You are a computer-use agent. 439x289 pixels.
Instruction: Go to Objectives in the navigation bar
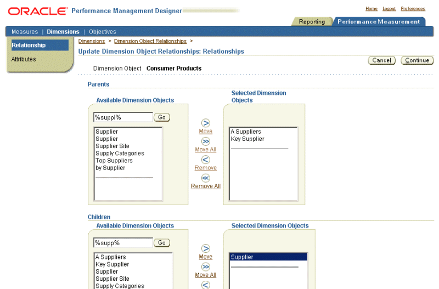[103, 32]
